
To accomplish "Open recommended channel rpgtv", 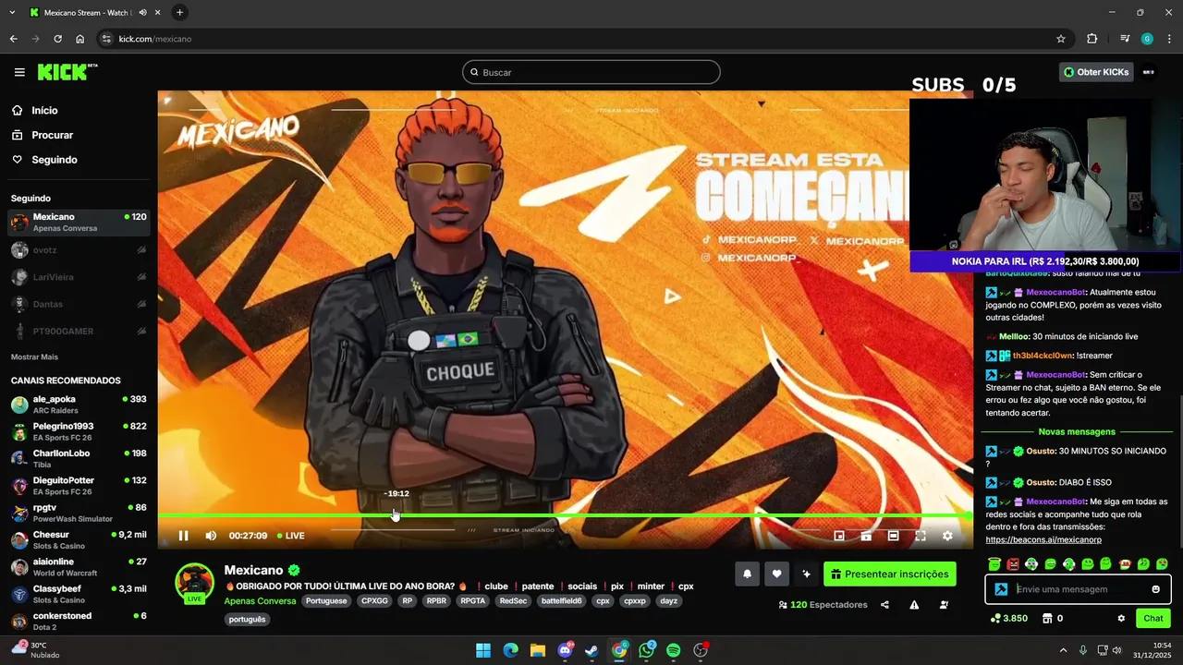I will [x=79, y=513].
